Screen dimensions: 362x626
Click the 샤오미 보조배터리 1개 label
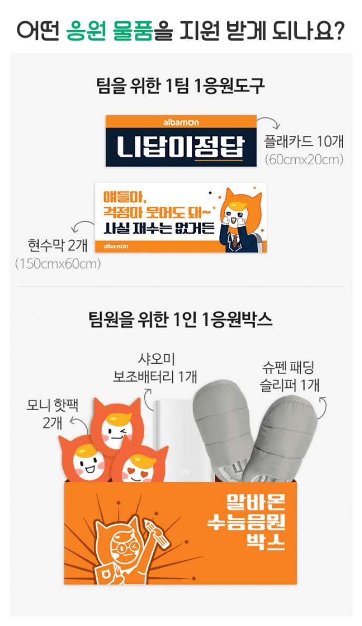[x=156, y=367]
